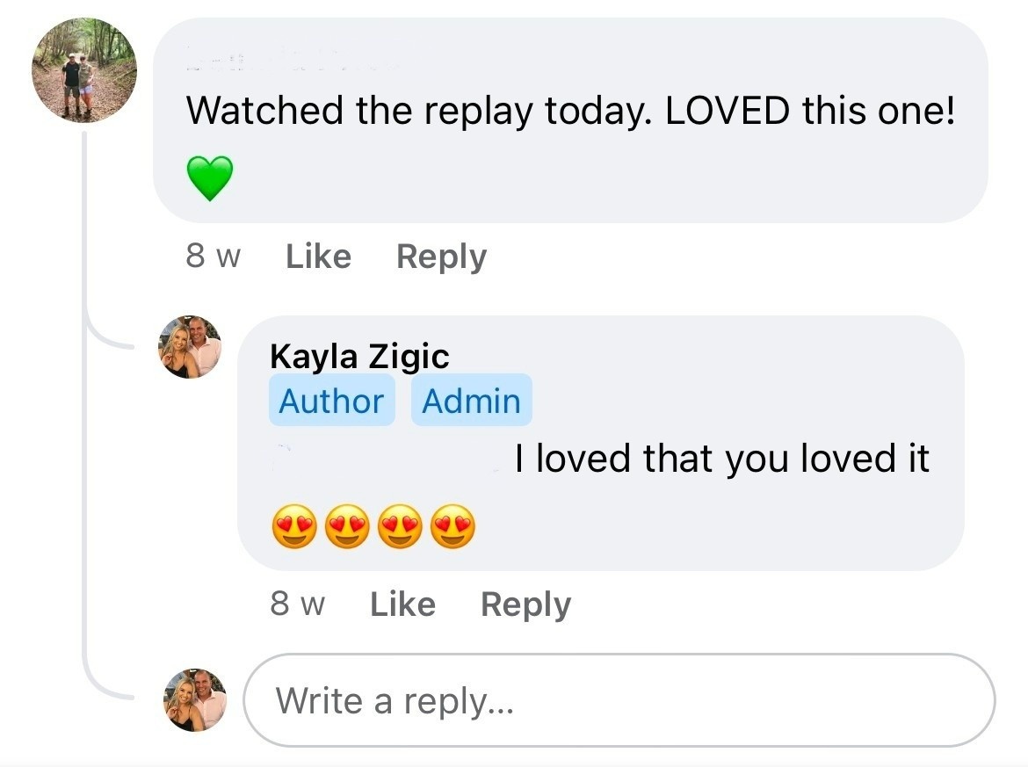Click the last heart-eyes emoji

(x=452, y=529)
